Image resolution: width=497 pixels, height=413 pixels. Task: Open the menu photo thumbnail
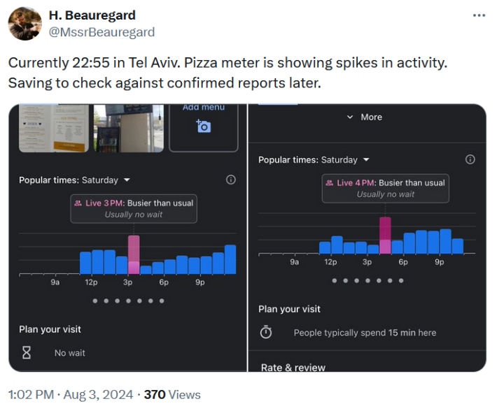click(54, 128)
